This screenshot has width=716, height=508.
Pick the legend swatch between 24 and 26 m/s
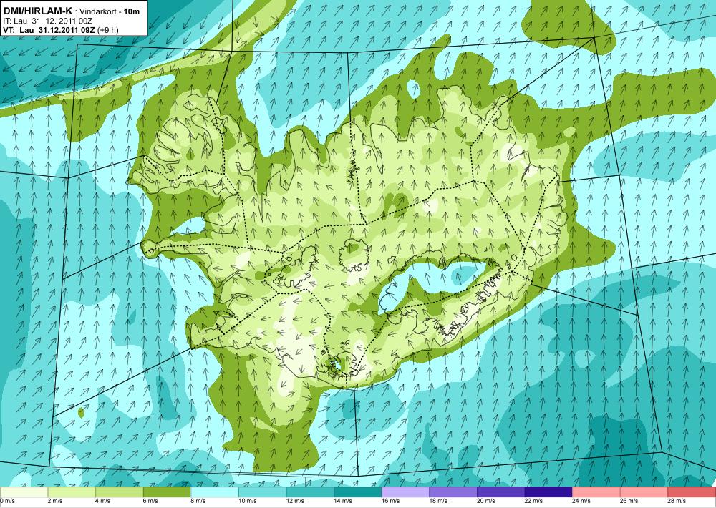point(596,492)
